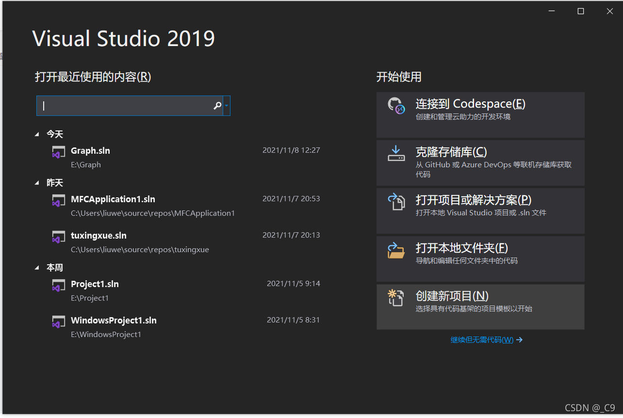Click the 今天 group label
Screen dimensions: 623x418
click(55, 134)
